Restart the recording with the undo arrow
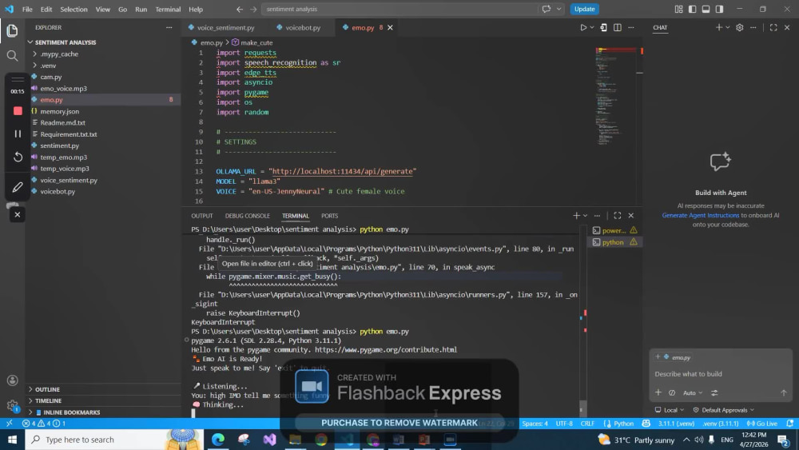Image resolution: width=799 pixels, height=450 pixels. pyautogui.click(x=18, y=157)
